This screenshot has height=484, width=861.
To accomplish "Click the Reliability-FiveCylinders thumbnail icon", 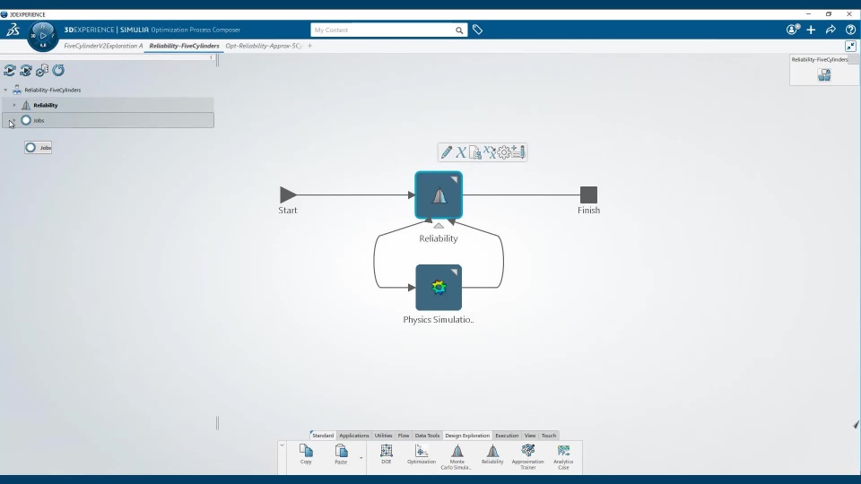I will 824,75.
